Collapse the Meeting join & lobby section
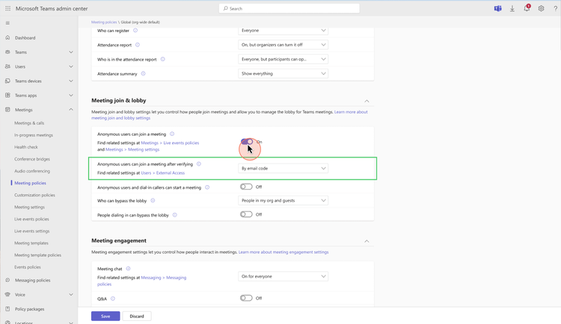The height and width of the screenshot is (324, 561). 367,101
